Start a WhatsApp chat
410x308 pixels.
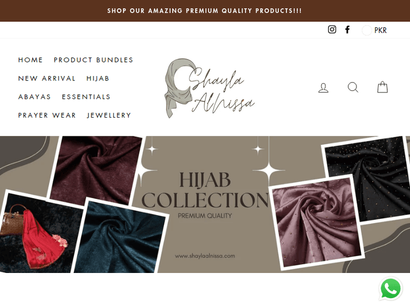[390, 289]
